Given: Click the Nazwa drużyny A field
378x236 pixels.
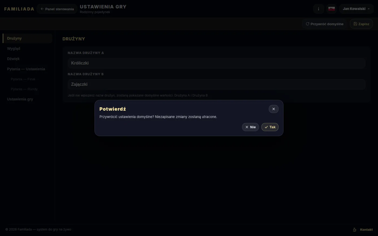Looking at the screenshot, I should [217, 63].
